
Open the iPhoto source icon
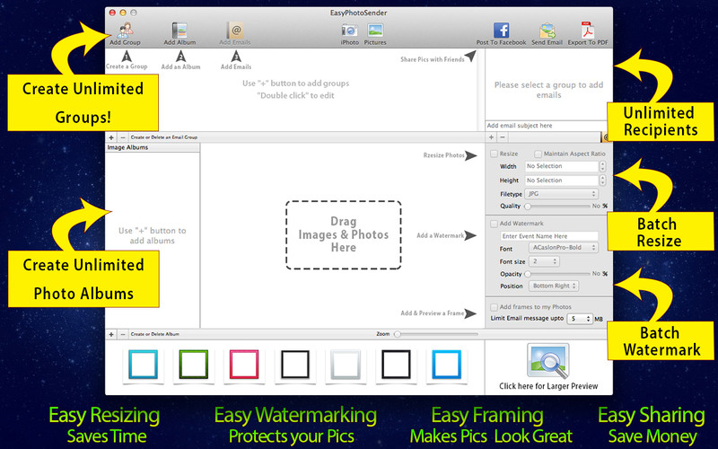click(349, 31)
